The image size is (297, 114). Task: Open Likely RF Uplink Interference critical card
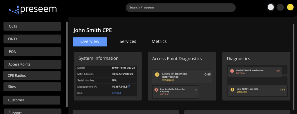[255, 72]
